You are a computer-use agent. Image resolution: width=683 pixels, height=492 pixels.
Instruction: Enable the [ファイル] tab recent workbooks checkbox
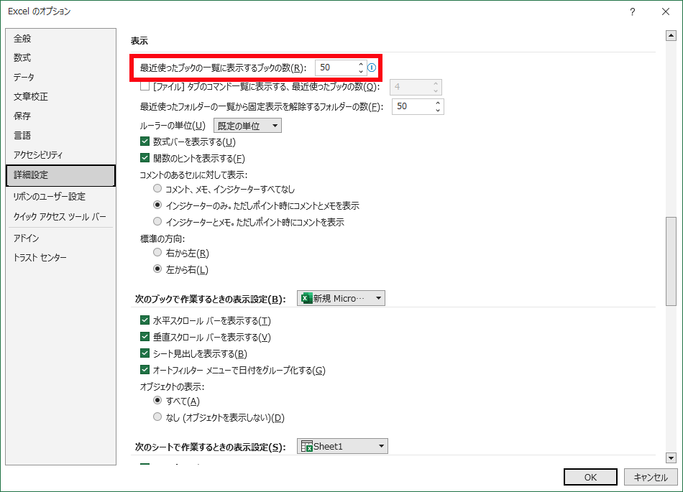[145, 86]
